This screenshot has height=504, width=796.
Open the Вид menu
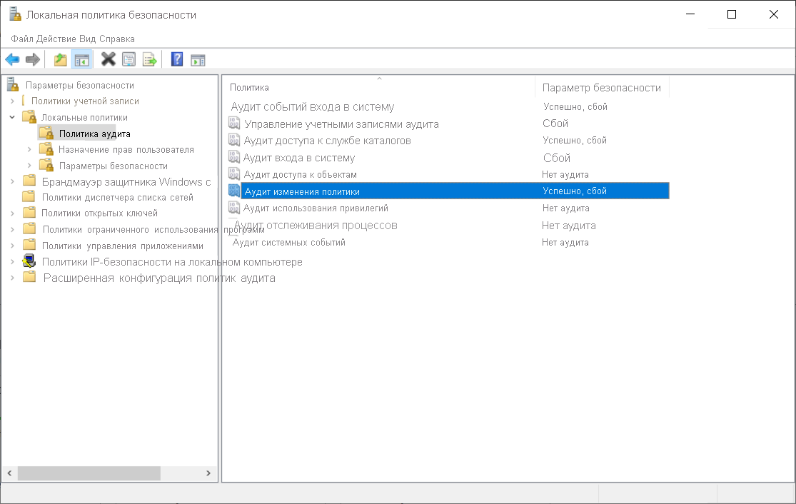click(x=87, y=39)
